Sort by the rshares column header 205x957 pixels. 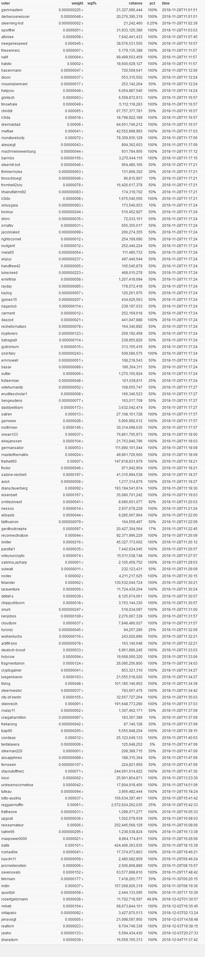(135, 3)
